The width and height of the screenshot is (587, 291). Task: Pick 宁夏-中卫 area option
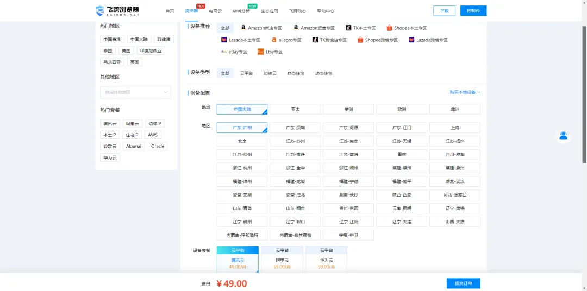click(348, 235)
